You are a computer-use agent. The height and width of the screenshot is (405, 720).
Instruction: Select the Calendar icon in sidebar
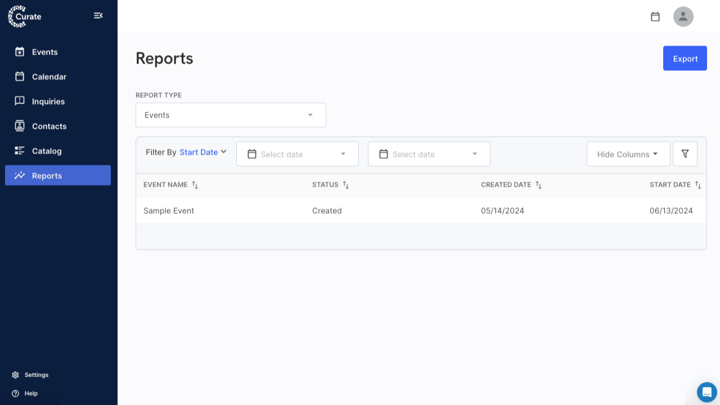click(x=48, y=76)
